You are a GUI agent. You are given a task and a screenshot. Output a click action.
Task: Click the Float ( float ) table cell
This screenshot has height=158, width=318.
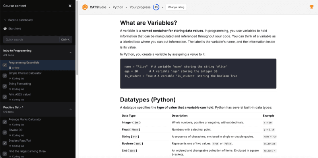coord(145,129)
